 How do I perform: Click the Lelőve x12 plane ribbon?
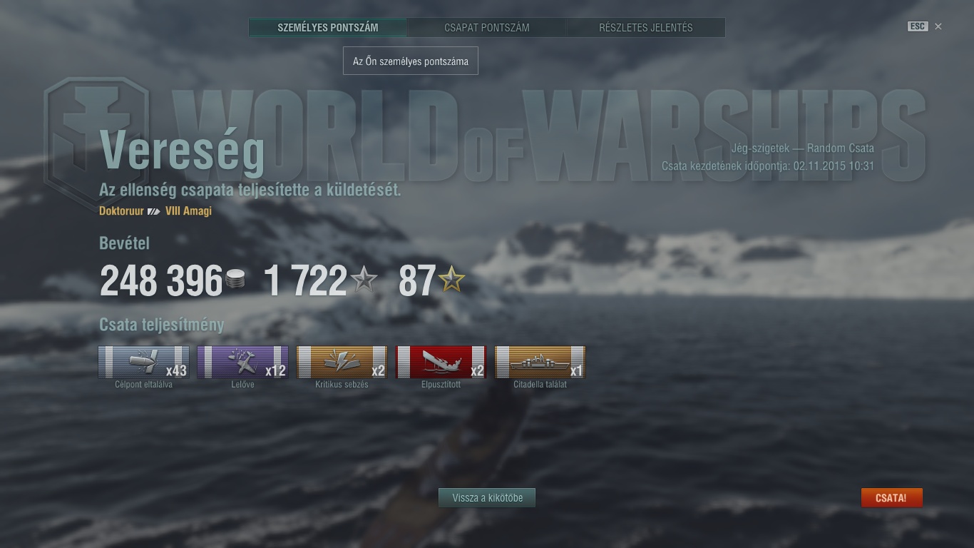[x=242, y=362]
